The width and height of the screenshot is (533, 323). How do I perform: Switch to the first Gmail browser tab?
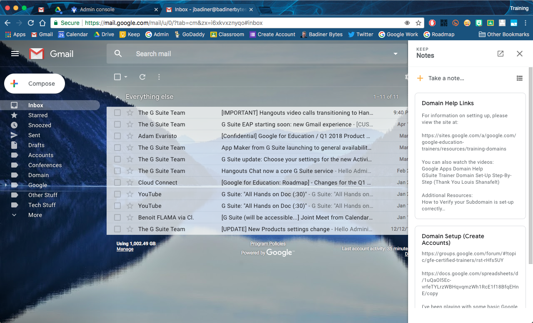[x=41, y=9]
